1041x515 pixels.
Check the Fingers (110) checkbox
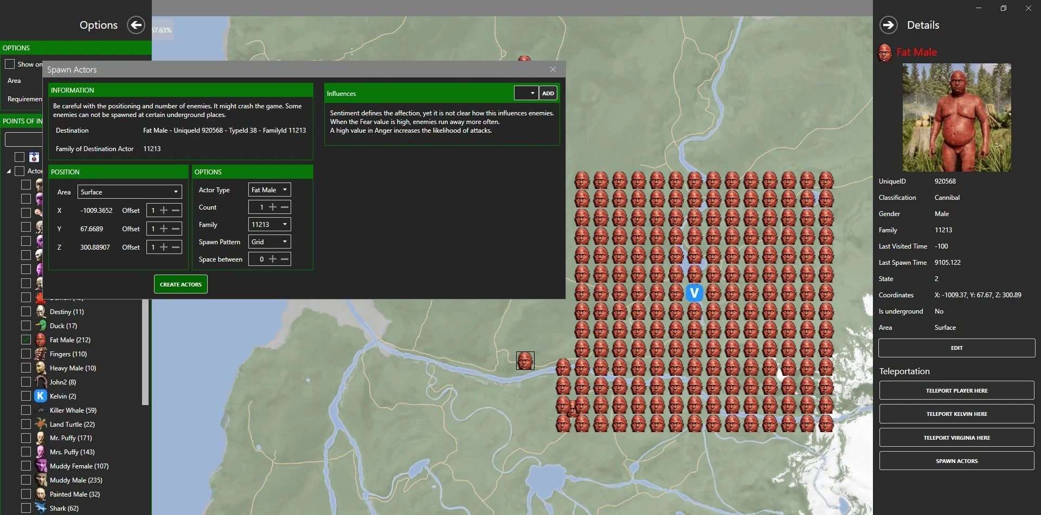point(26,354)
